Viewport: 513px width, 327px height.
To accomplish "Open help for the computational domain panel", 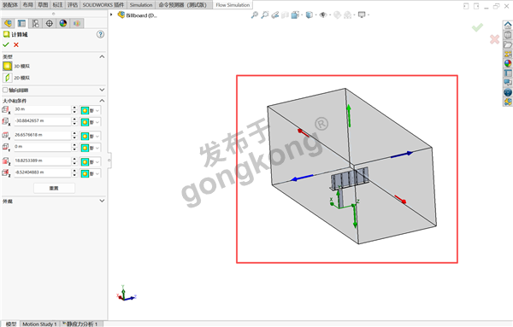I will (x=100, y=34).
